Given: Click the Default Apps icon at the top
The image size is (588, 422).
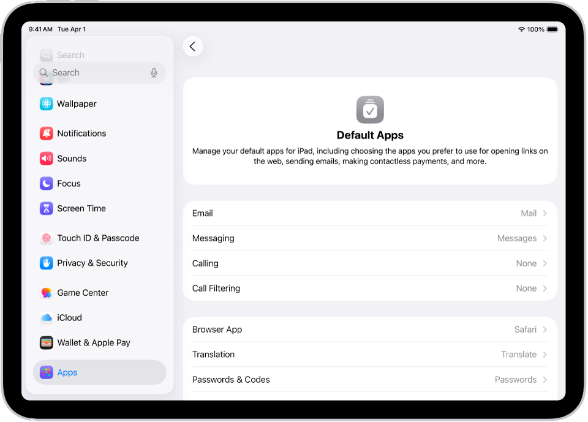Looking at the screenshot, I should 370,110.
